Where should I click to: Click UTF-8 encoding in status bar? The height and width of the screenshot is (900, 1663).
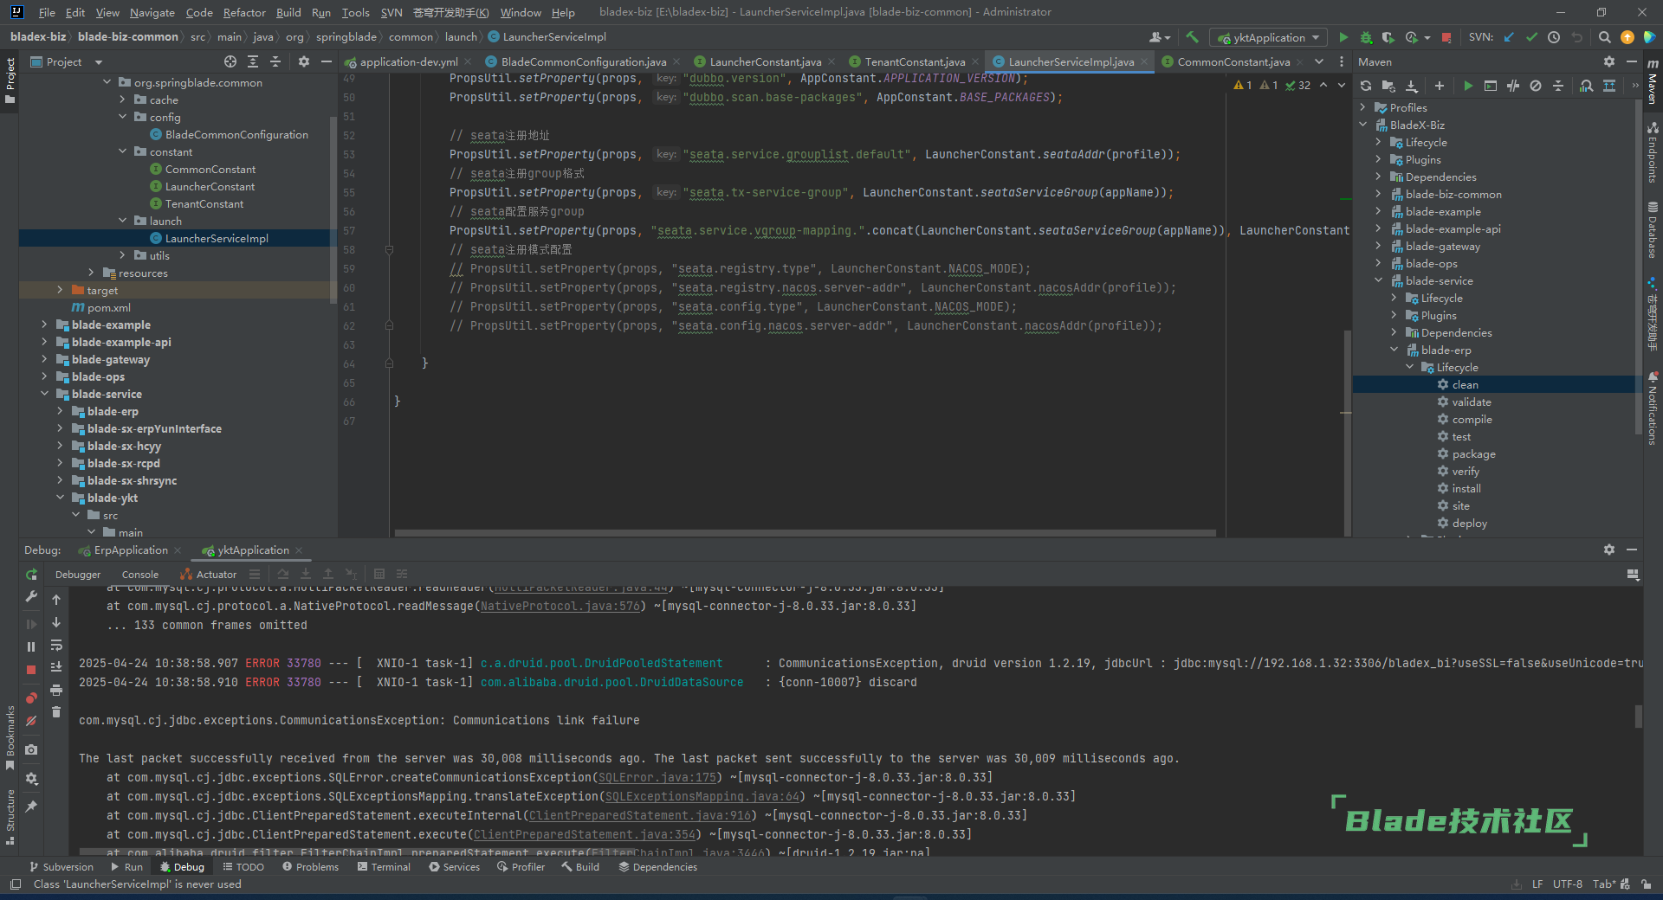tap(1567, 884)
